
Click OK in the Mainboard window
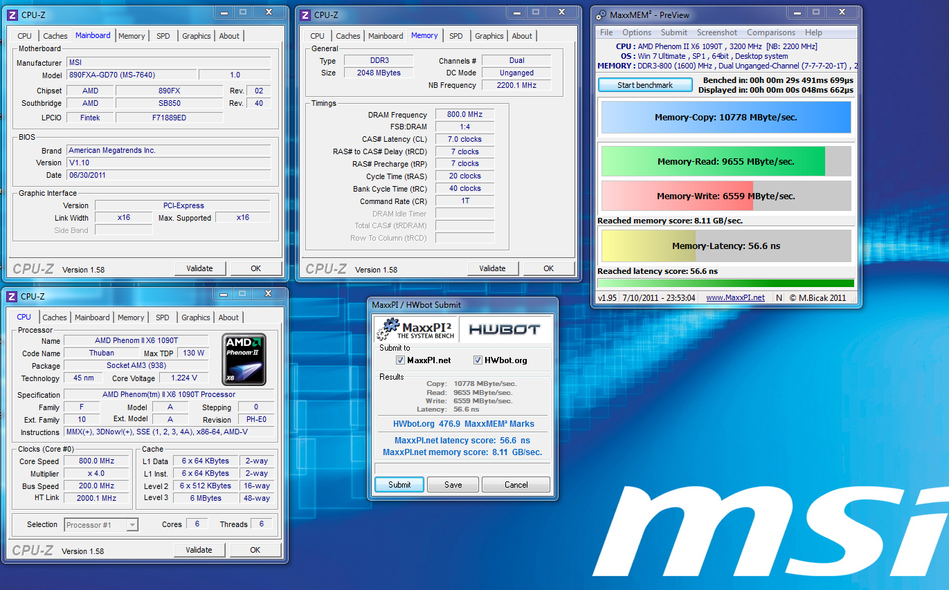click(x=256, y=268)
